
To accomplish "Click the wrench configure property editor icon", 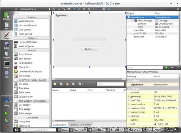I will (x=178, y=68).
